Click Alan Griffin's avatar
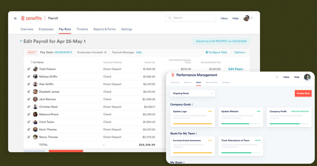This screenshot has width=317, height=166. [35, 84]
